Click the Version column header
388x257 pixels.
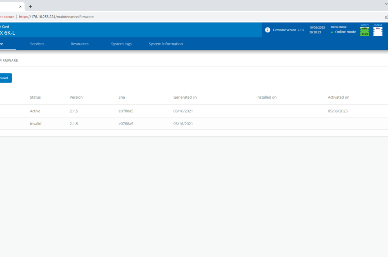[x=76, y=97]
